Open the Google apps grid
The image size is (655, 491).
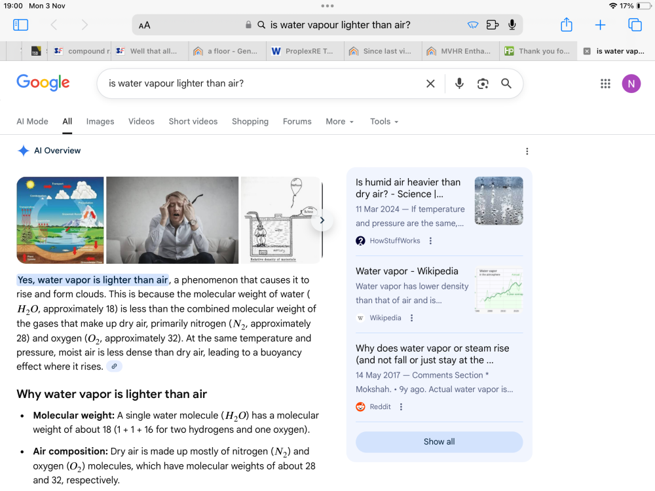[605, 83]
